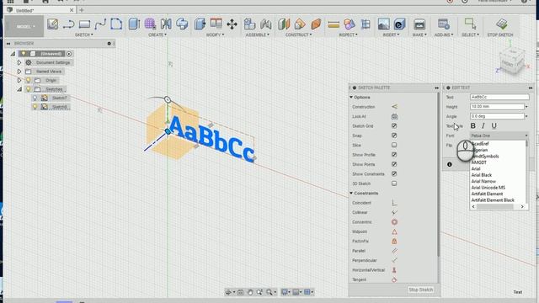
Task: Click the Section Analysis inspect icon
Action: (x=366, y=24)
